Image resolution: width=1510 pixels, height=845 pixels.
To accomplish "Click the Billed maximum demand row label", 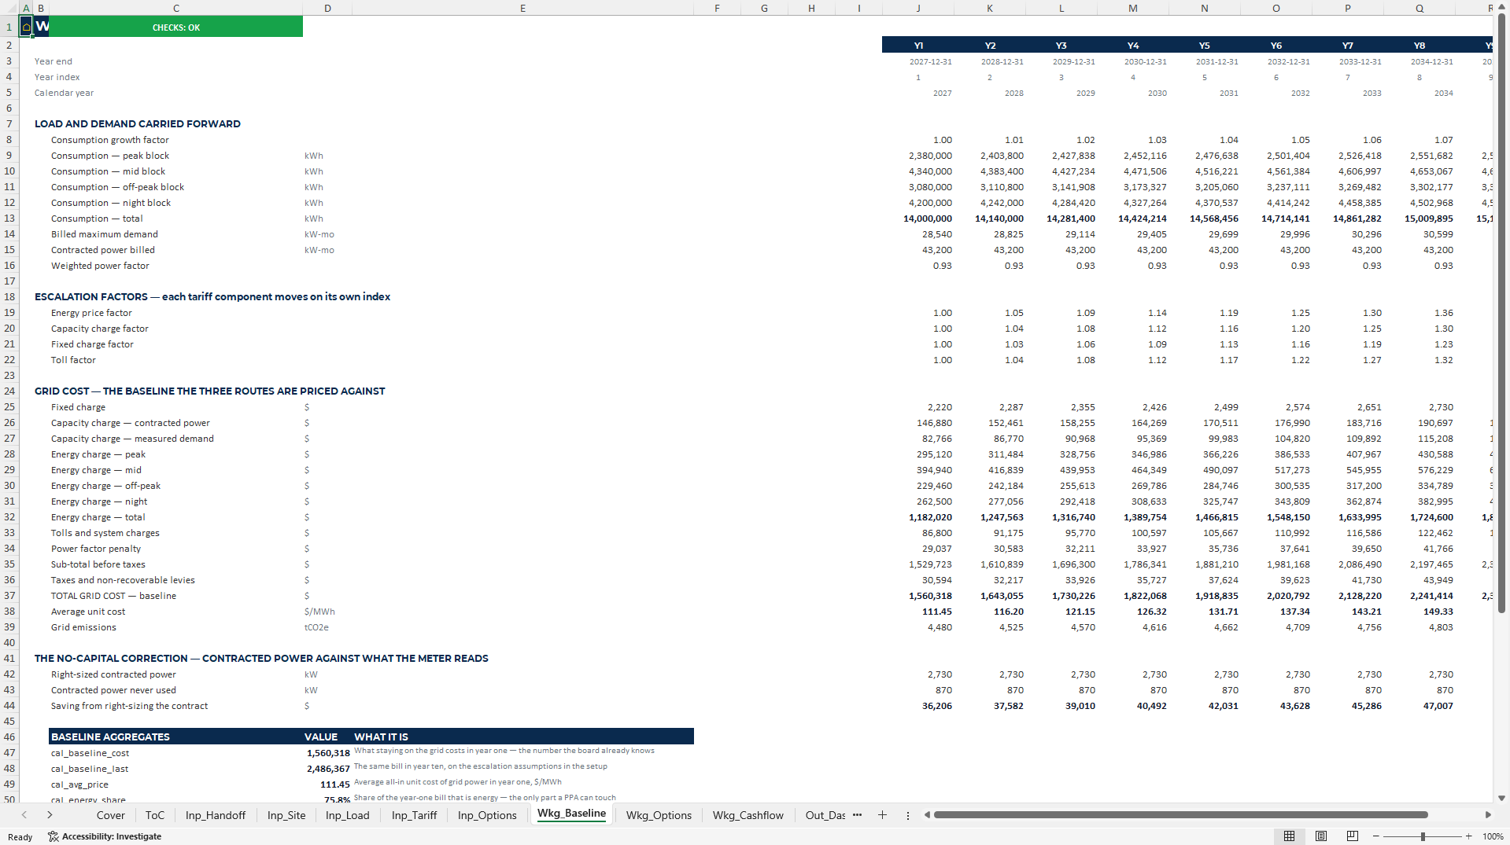I will point(105,234).
